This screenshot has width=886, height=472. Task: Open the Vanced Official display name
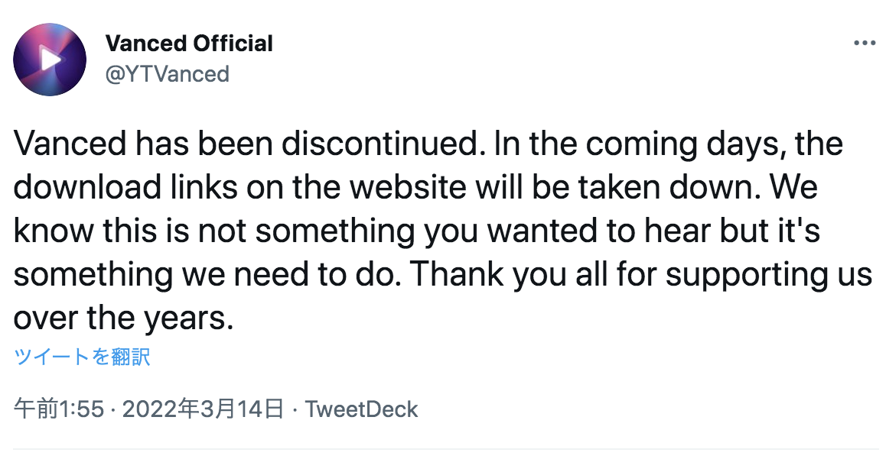pos(189,43)
